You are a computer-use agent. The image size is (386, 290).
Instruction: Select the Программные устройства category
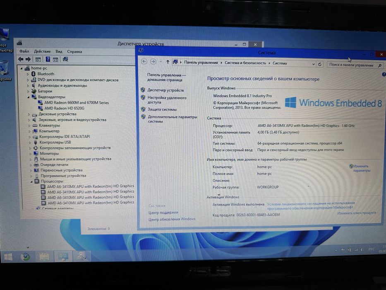[x=64, y=176]
